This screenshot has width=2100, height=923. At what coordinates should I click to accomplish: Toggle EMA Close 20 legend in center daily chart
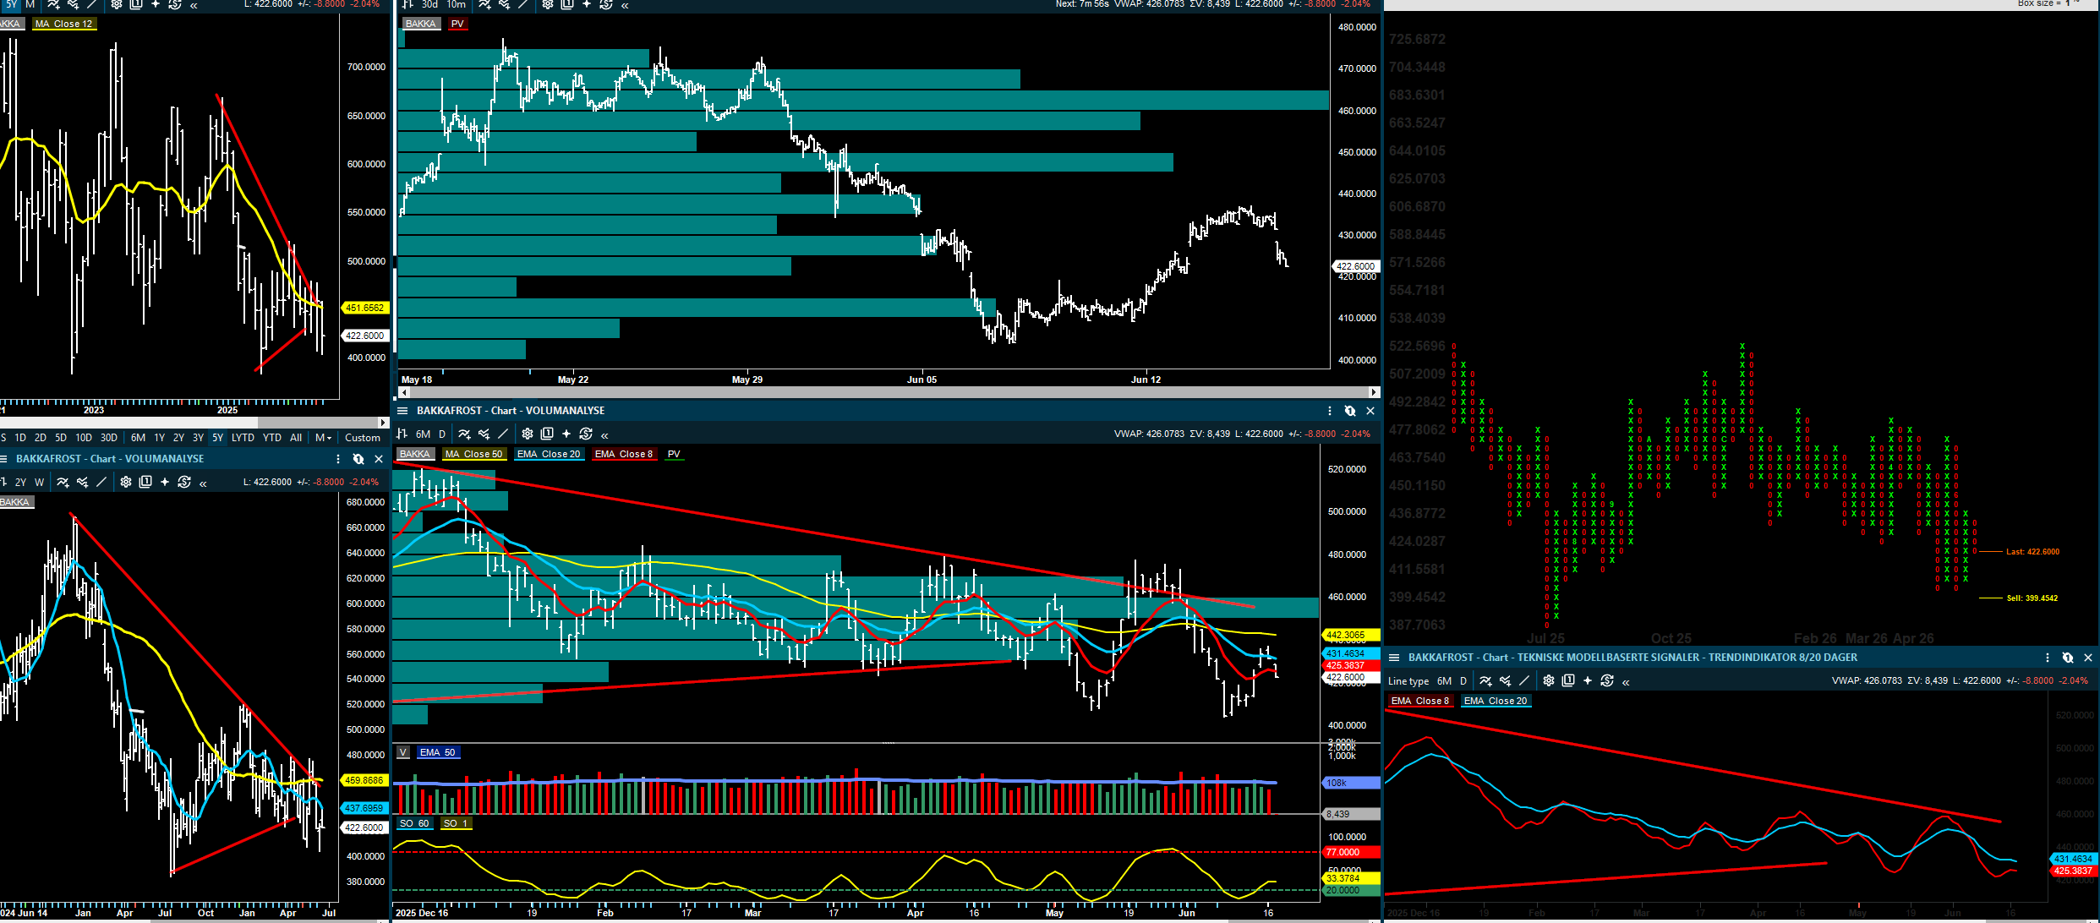549,454
